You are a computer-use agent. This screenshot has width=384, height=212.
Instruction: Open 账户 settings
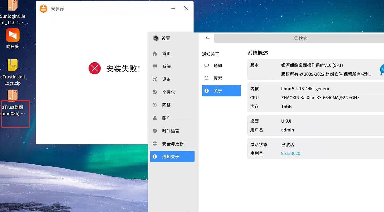point(166,118)
